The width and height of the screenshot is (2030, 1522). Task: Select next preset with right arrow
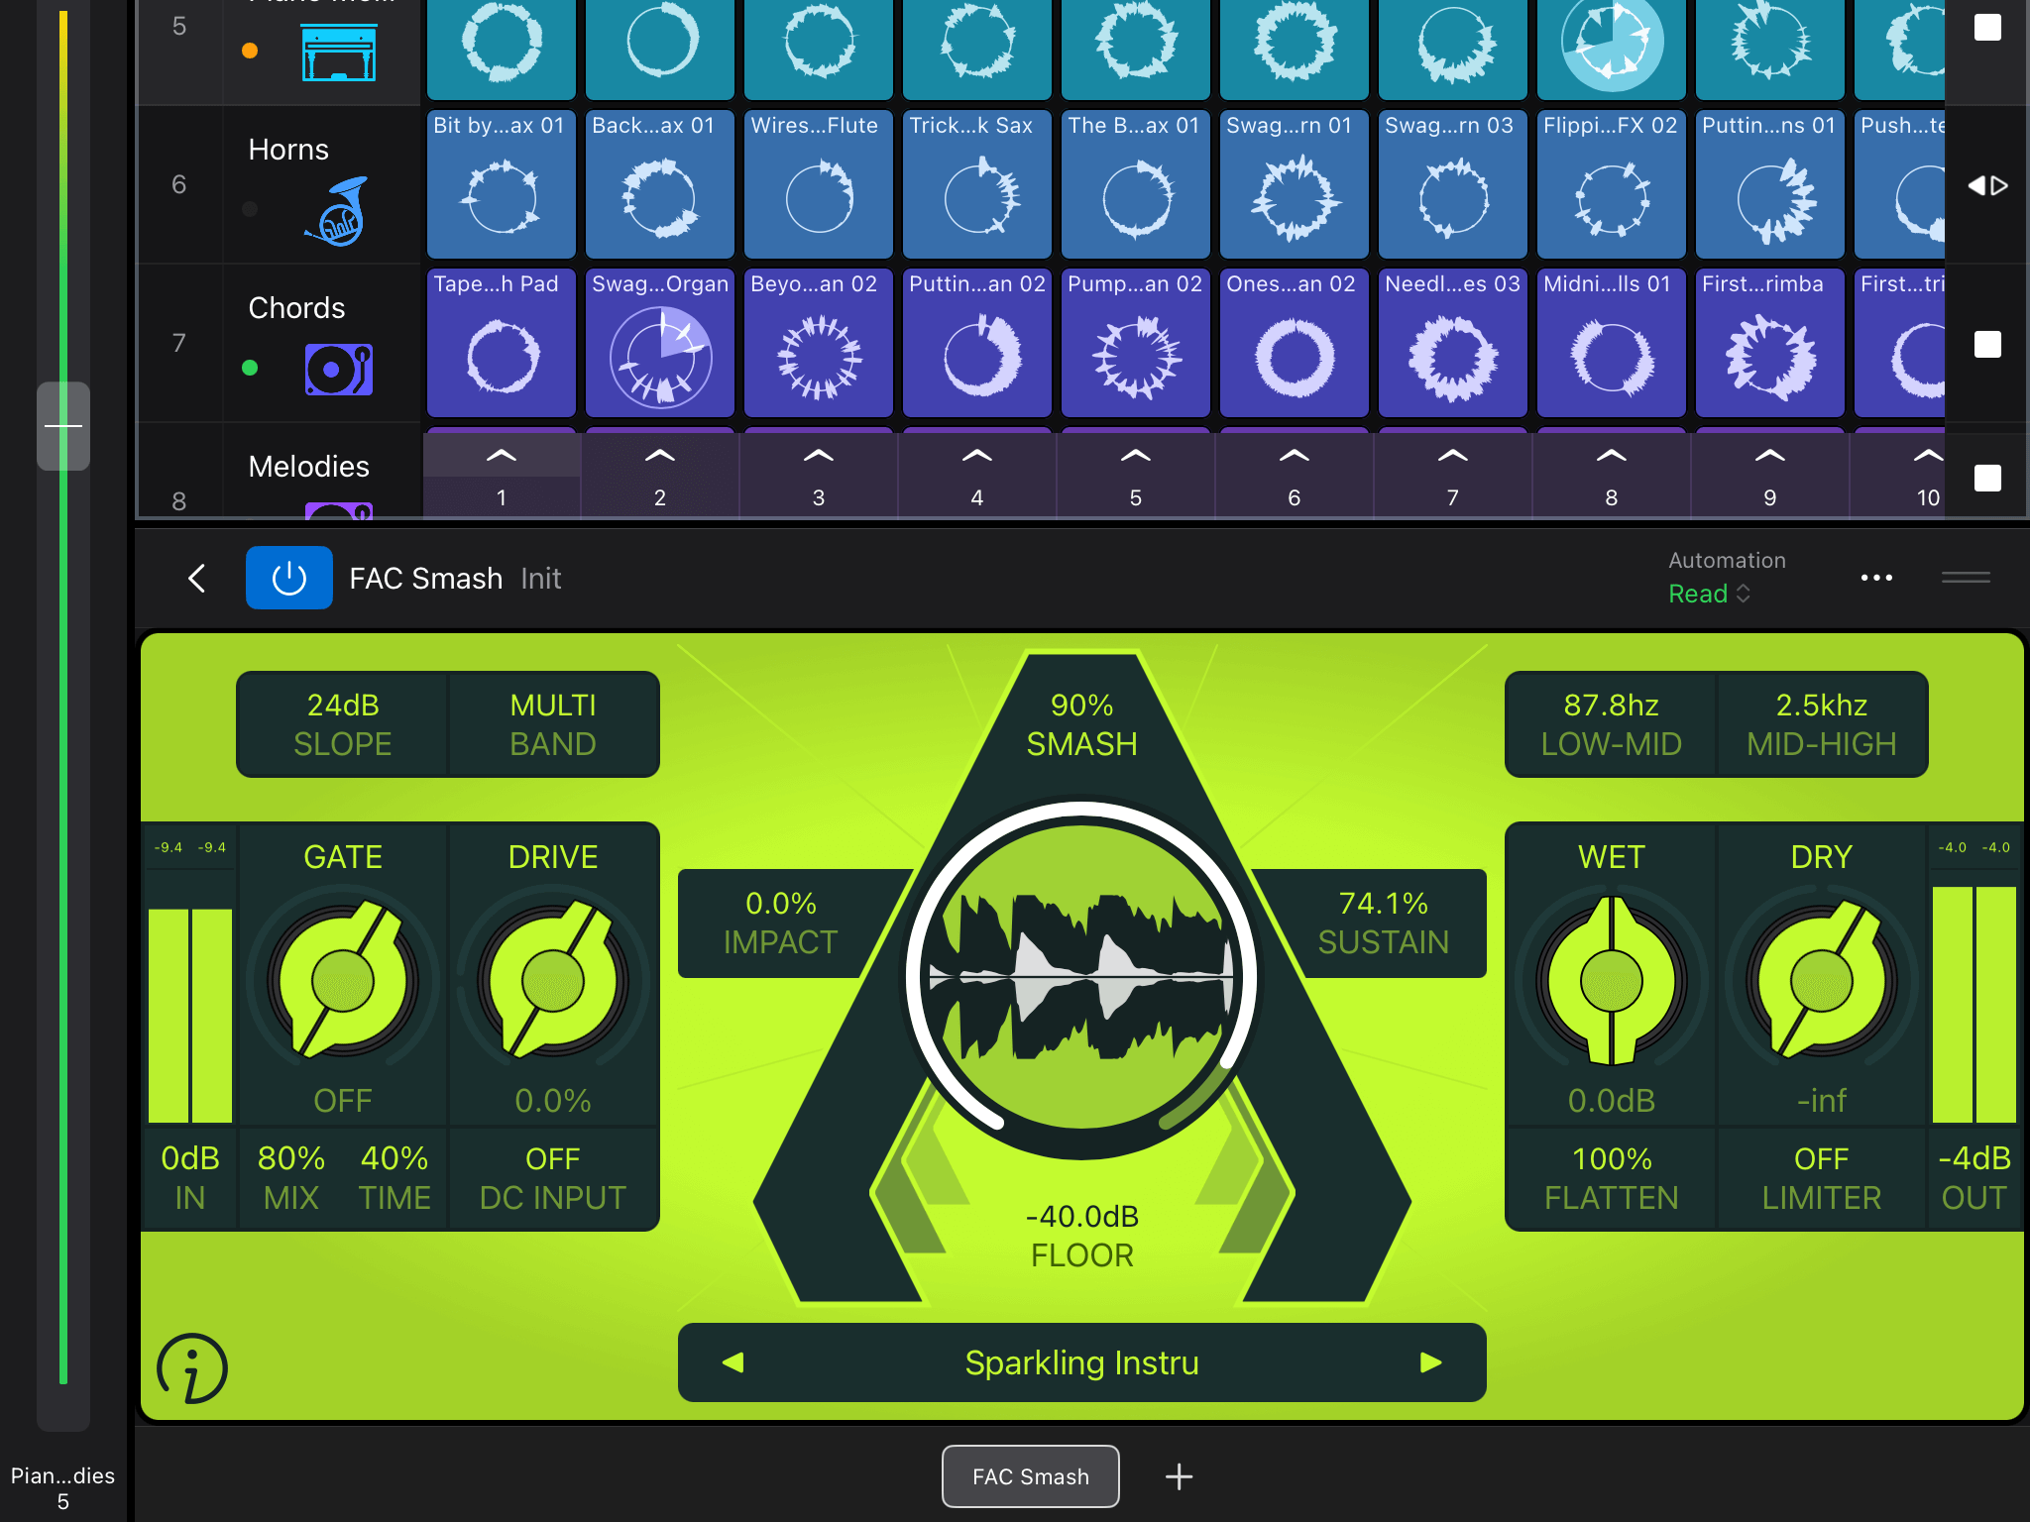pos(1430,1362)
